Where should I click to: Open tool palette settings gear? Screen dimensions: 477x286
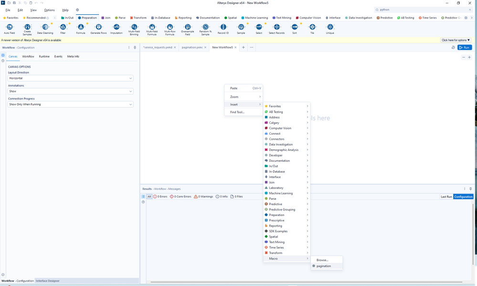coord(466,18)
